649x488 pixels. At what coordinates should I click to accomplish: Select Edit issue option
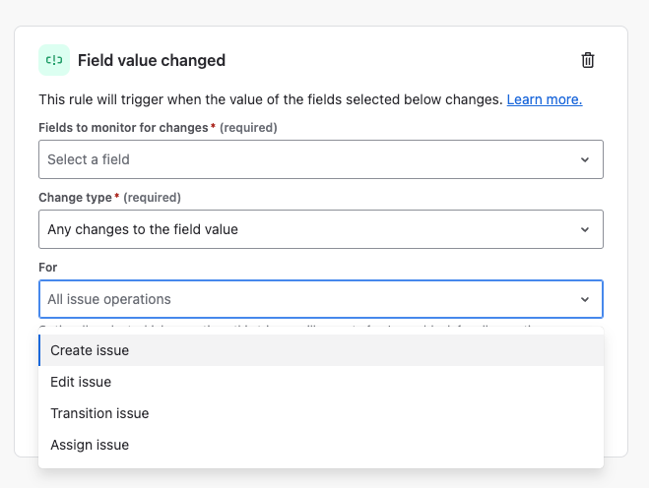pos(321,382)
